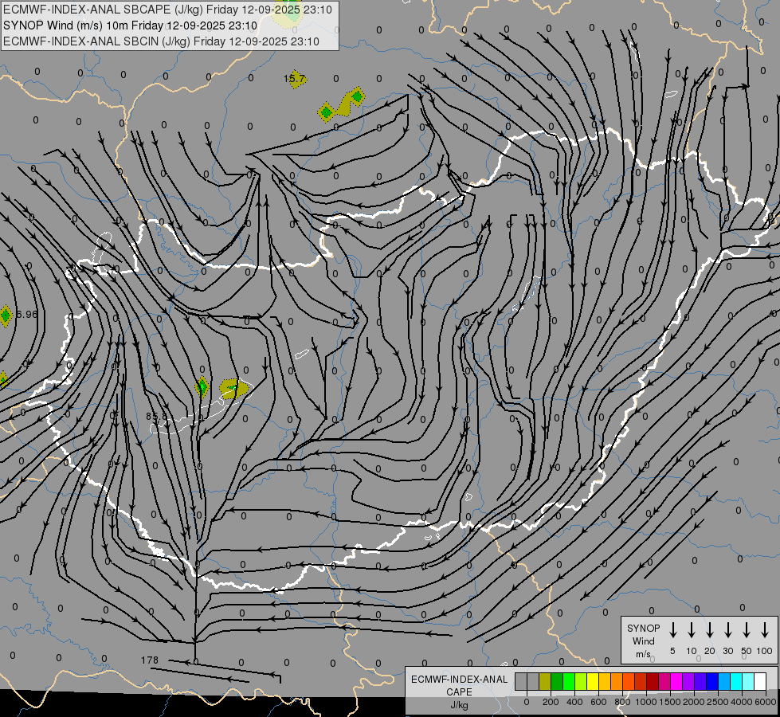Screen dimensions: 780x717
Task: Click the 15.7 CAPE value label
Action: coord(294,79)
